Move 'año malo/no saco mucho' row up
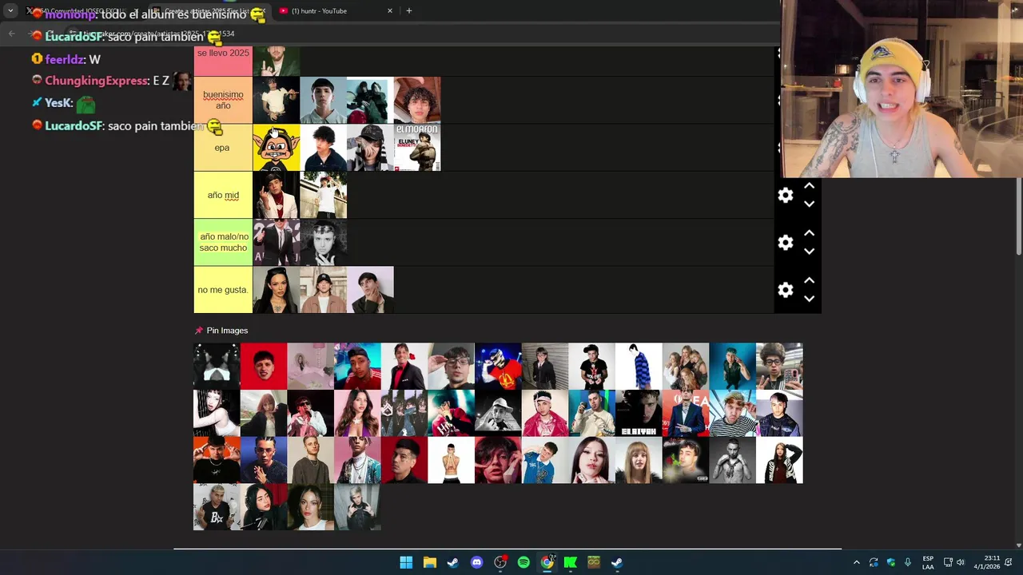This screenshot has height=575, width=1023. pos(809,233)
